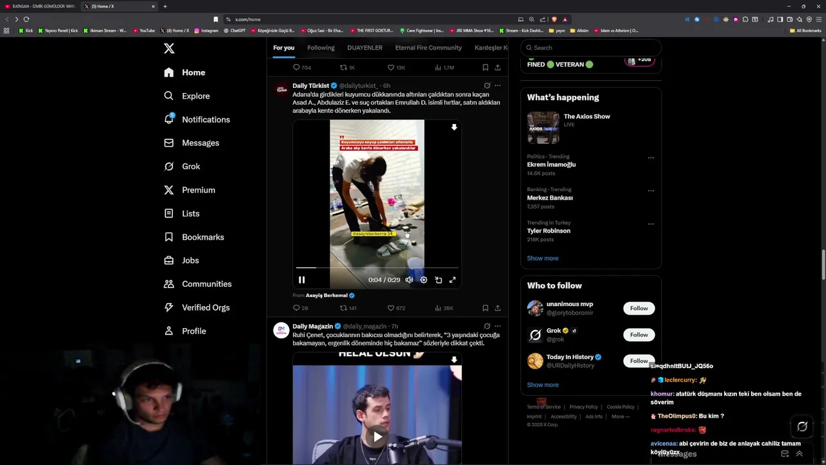
Task: Open the Privacy Policy link
Action: point(583,407)
